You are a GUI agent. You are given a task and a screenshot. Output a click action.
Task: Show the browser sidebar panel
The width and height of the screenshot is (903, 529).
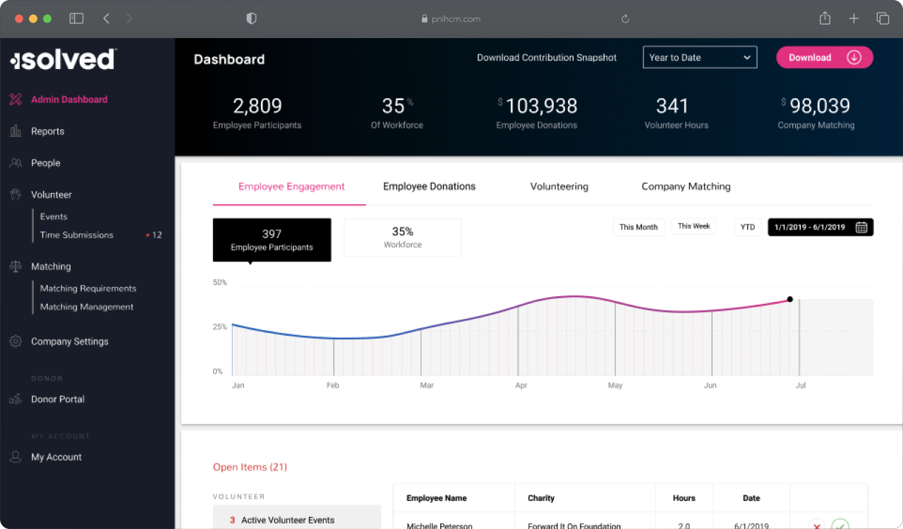click(x=76, y=19)
